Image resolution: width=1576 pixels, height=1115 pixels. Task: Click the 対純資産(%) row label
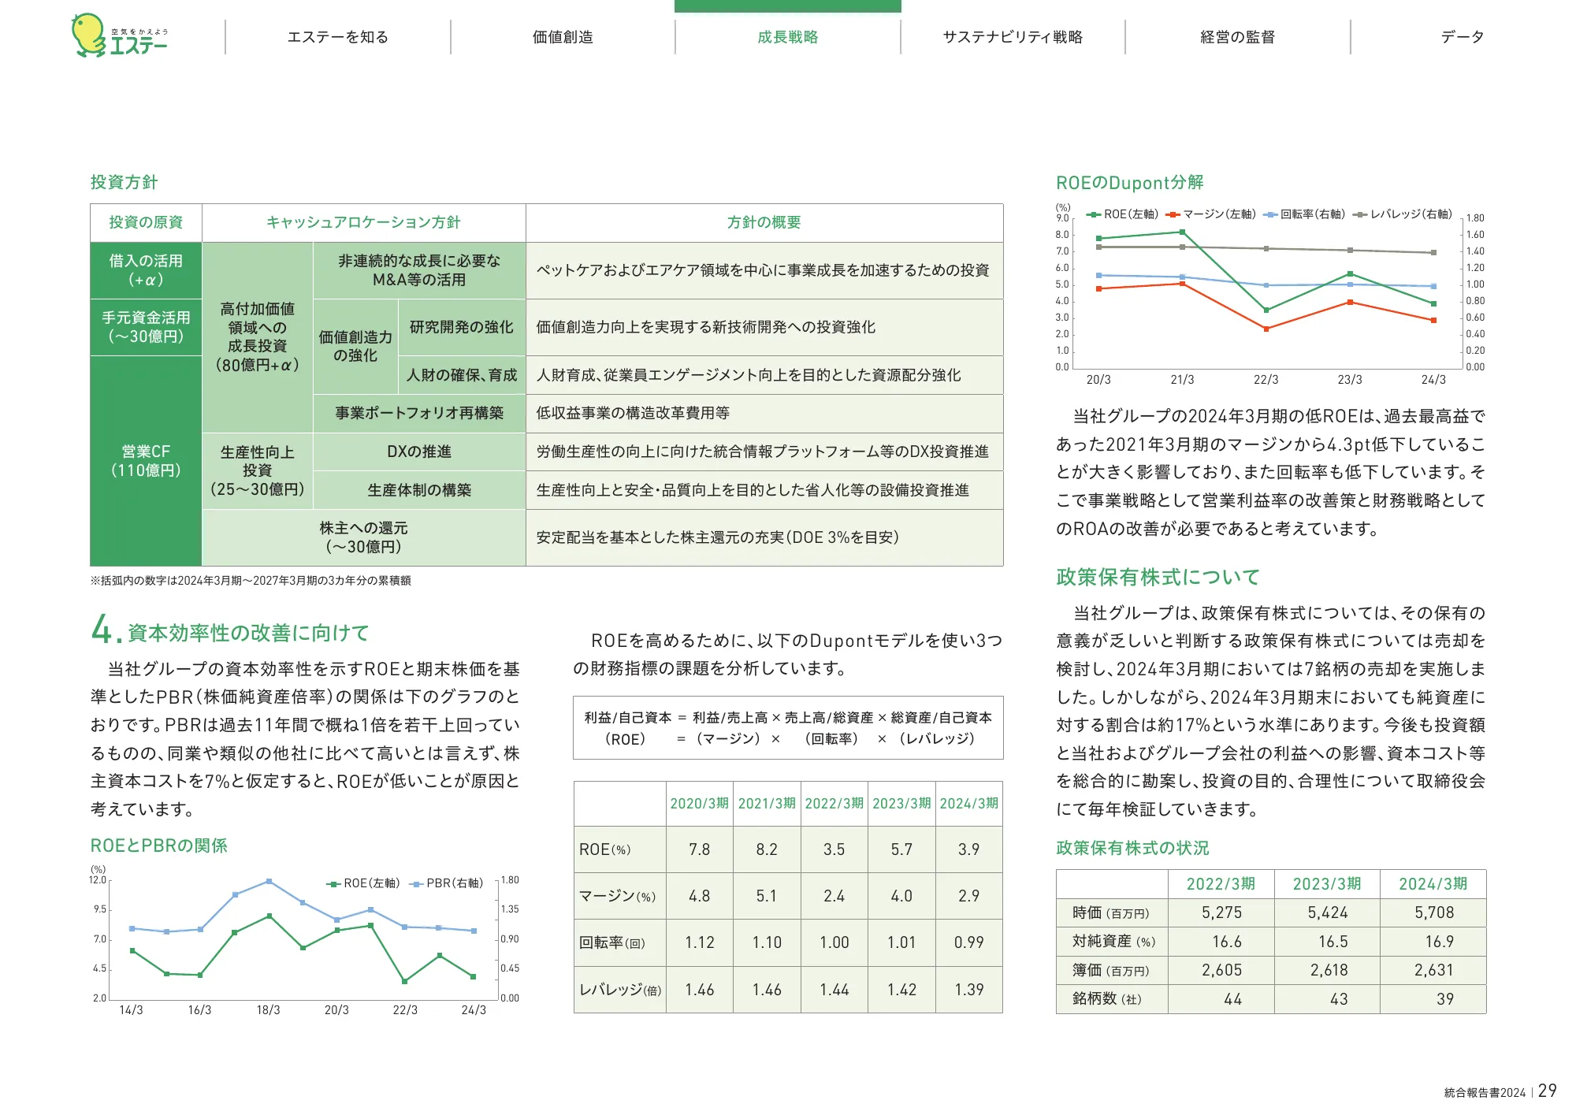tap(1113, 942)
